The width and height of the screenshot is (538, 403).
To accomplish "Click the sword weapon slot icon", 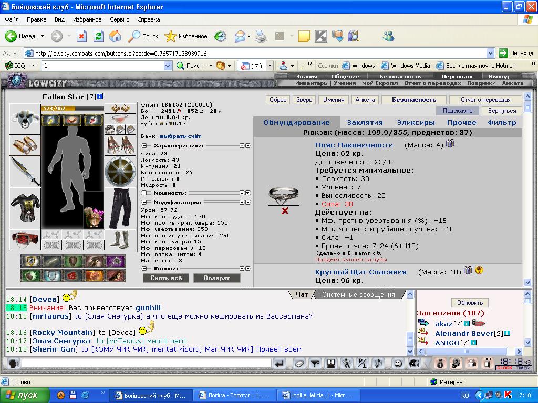I will pyautogui.click(x=25, y=171).
